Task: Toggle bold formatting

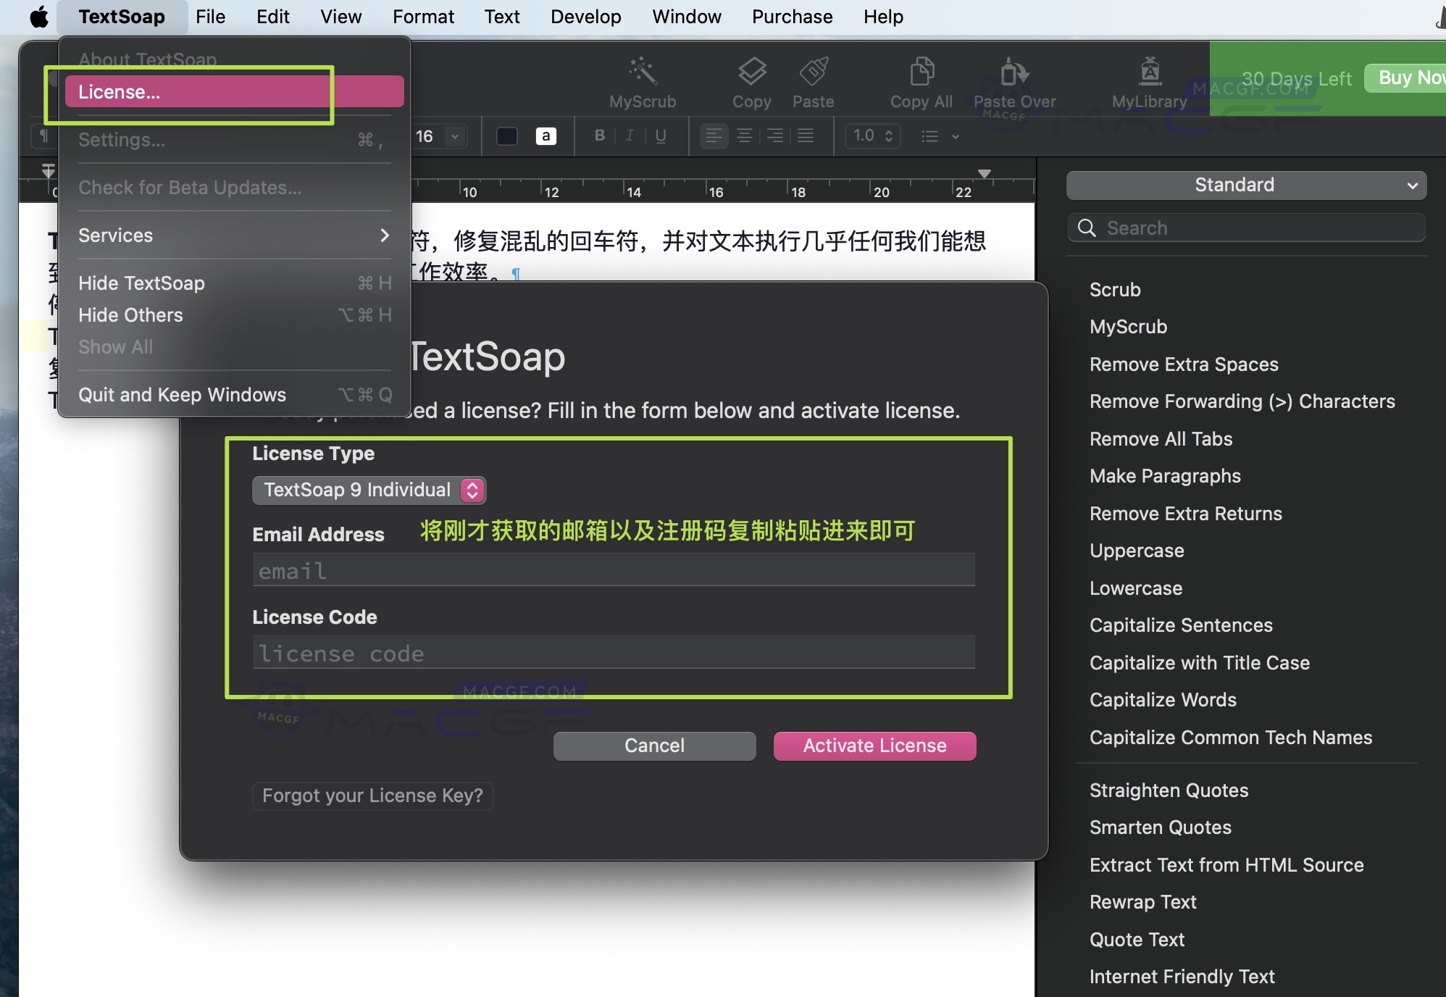Action: click(x=599, y=136)
